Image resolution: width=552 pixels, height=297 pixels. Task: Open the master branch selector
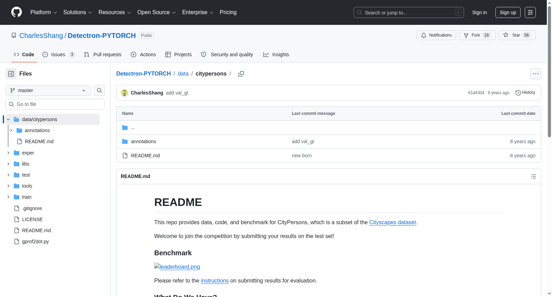(x=48, y=90)
